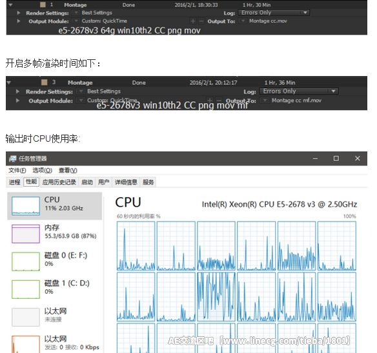The width and height of the screenshot is (377, 353).
Task: Click the 1 Hr, 36 Min elapsed time
Action: (x=280, y=83)
